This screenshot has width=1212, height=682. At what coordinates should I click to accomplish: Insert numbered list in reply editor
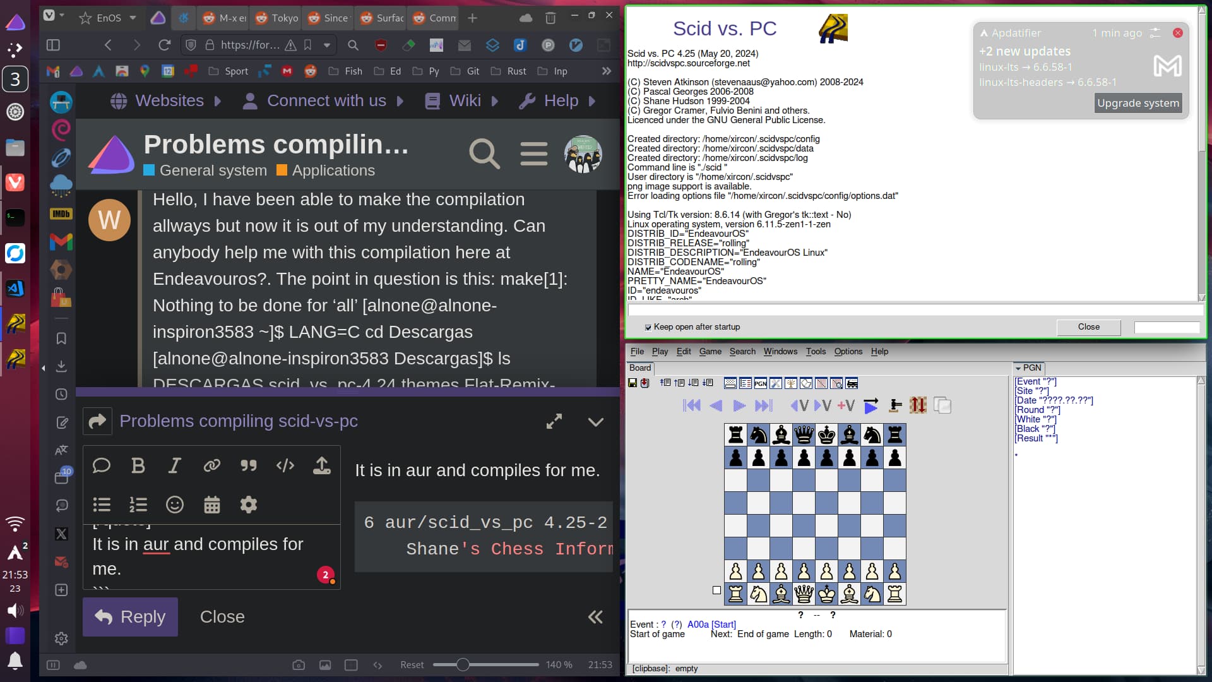138,505
